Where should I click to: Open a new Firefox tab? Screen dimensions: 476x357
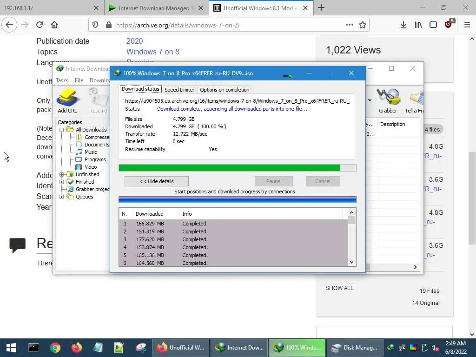point(321,7)
